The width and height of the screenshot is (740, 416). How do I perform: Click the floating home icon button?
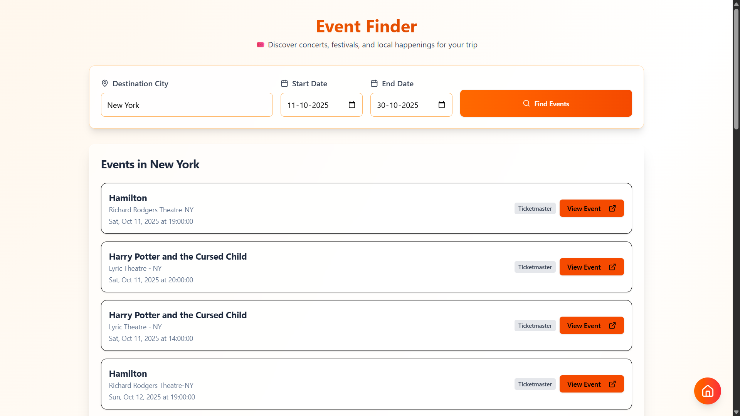point(707,391)
